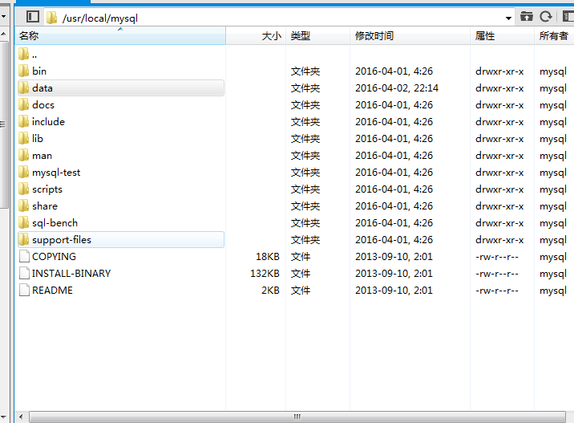Click the INSTALL-BINARY file icon

click(x=23, y=274)
